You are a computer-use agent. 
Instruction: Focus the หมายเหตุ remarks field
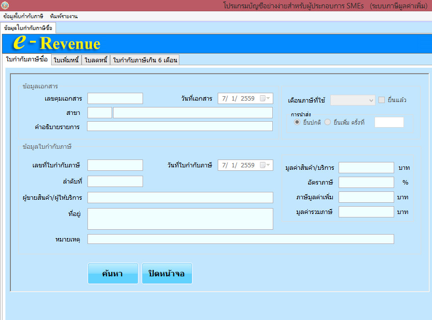pos(241,239)
